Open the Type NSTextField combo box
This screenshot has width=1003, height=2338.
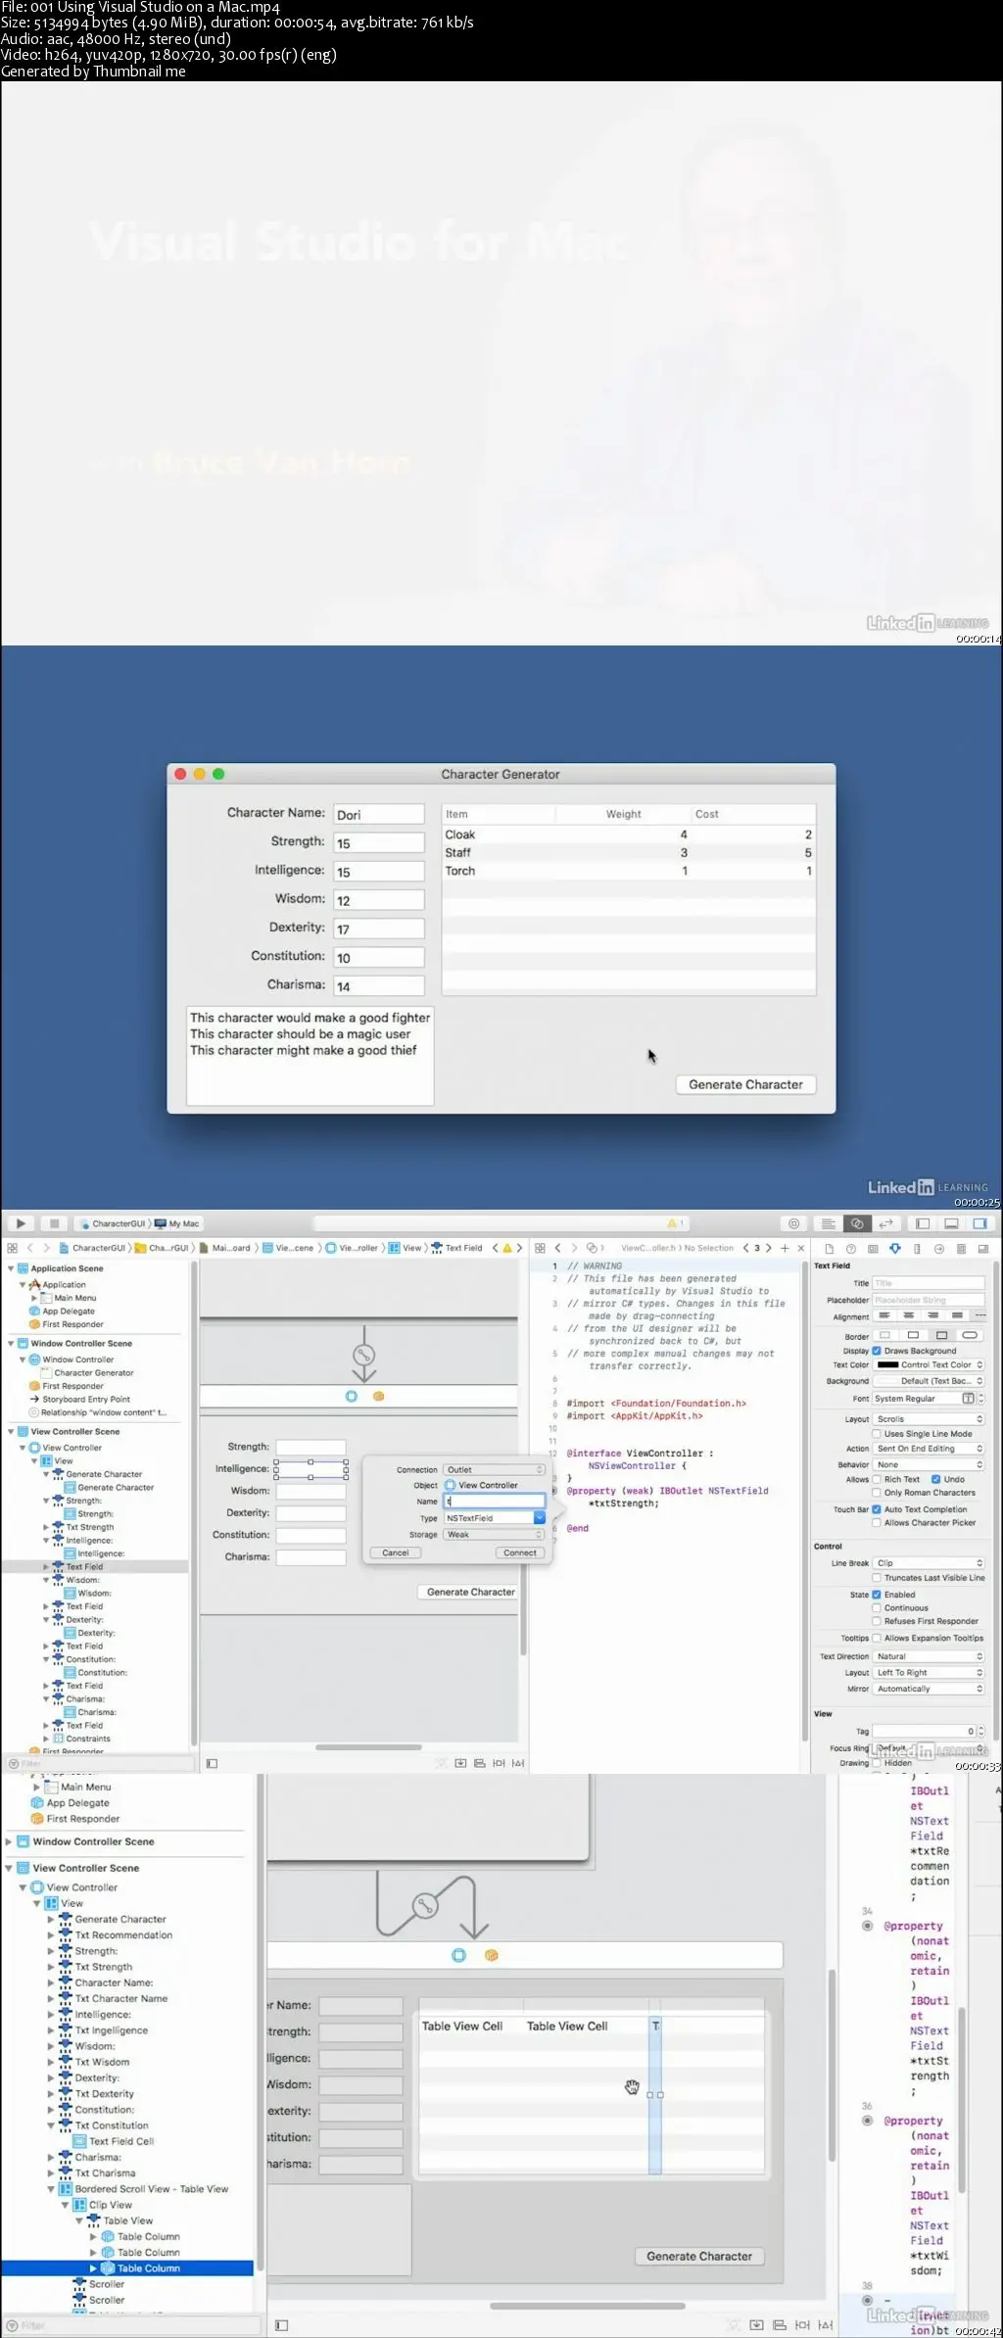click(x=494, y=1519)
